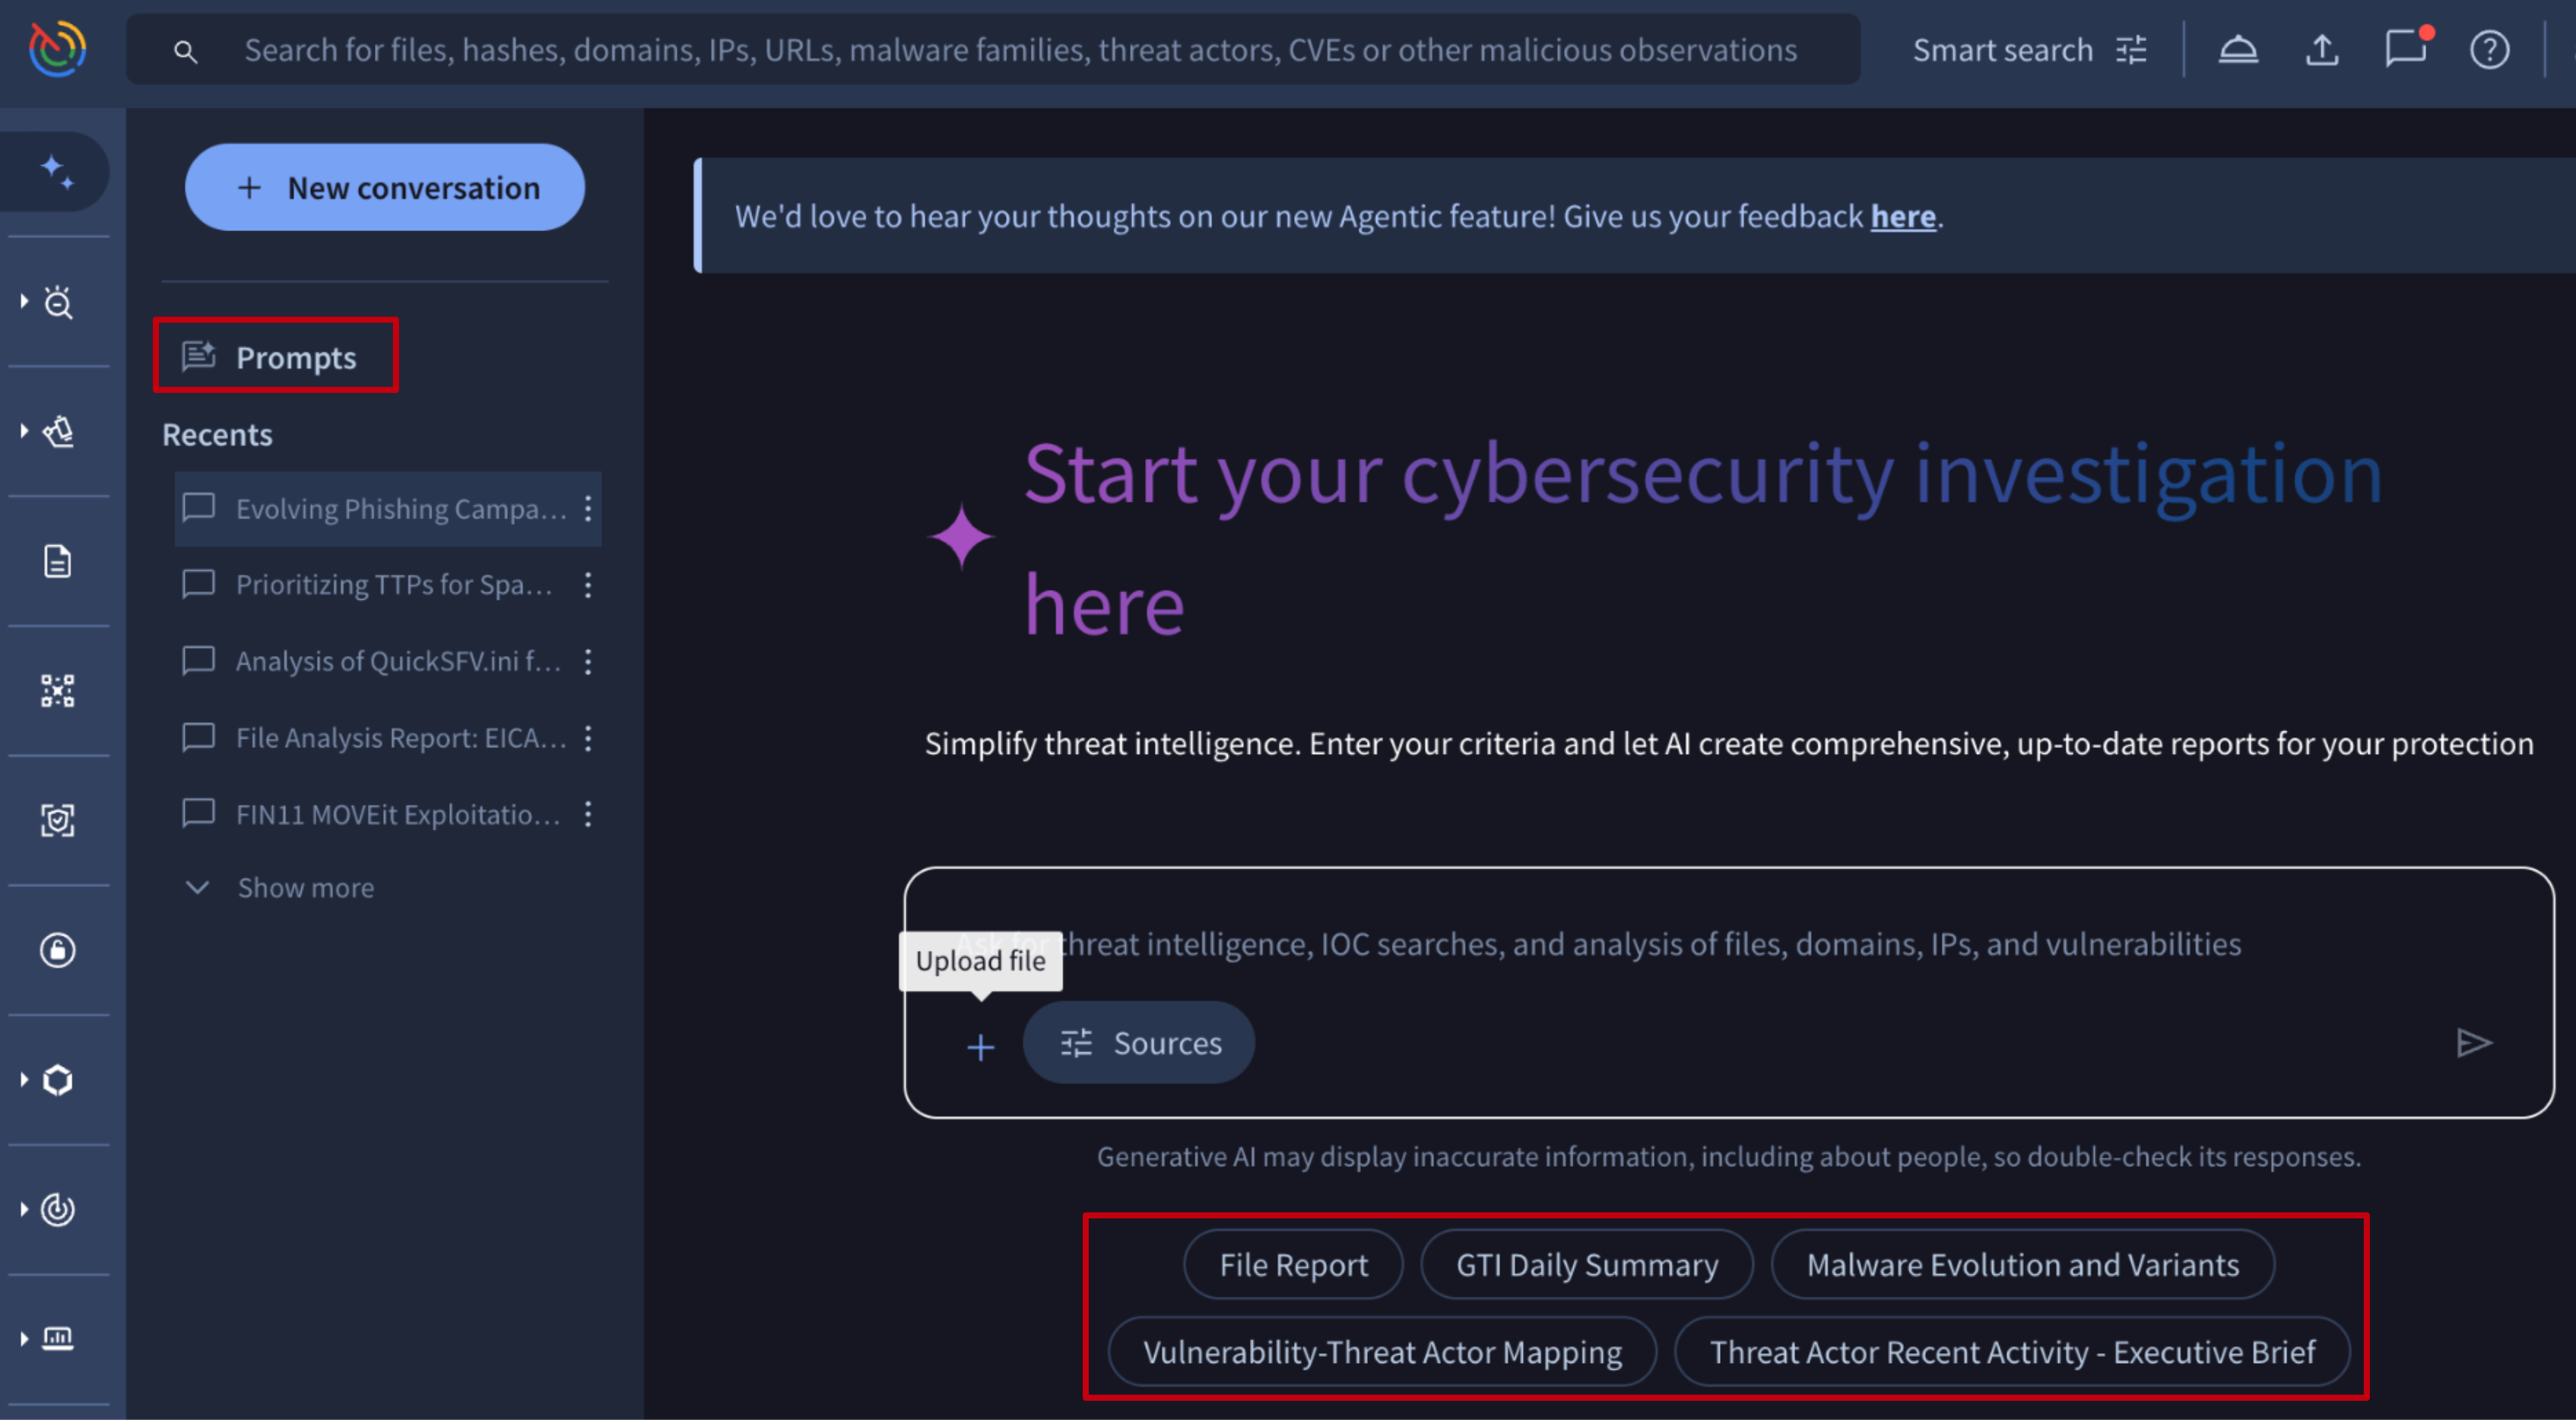Click the send arrow icon
Image resolution: width=2576 pixels, height=1420 pixels.
click(x=2473, y=1042)
